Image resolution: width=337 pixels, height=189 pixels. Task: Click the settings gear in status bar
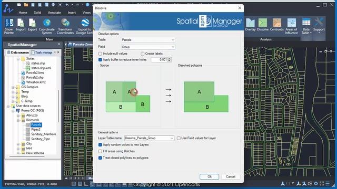(316, 183)
